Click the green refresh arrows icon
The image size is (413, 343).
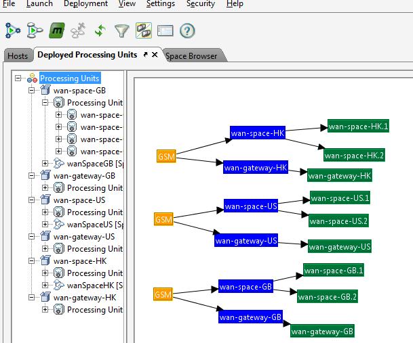(100, 30)
